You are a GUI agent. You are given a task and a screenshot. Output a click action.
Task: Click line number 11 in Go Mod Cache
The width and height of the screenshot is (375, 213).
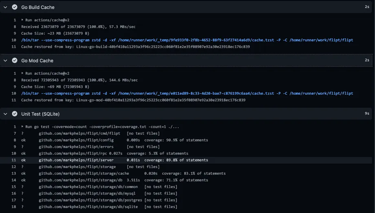(14, 100)
